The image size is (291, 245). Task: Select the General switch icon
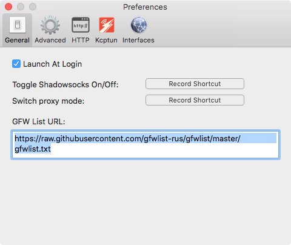18,25
